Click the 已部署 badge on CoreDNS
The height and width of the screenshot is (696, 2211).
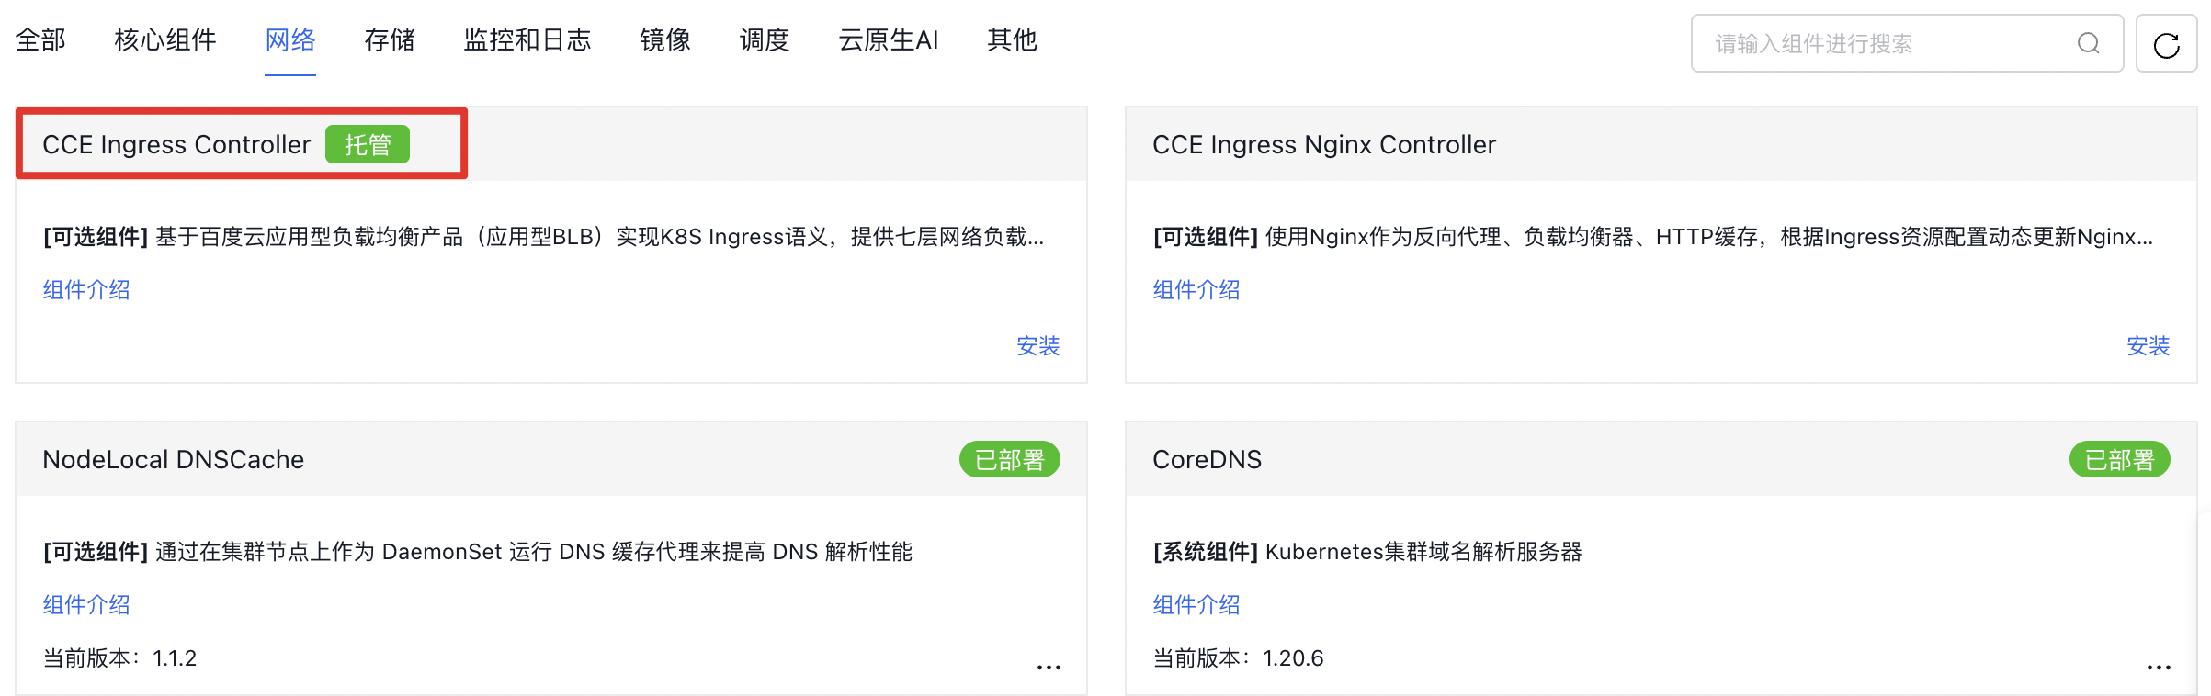2119,459
